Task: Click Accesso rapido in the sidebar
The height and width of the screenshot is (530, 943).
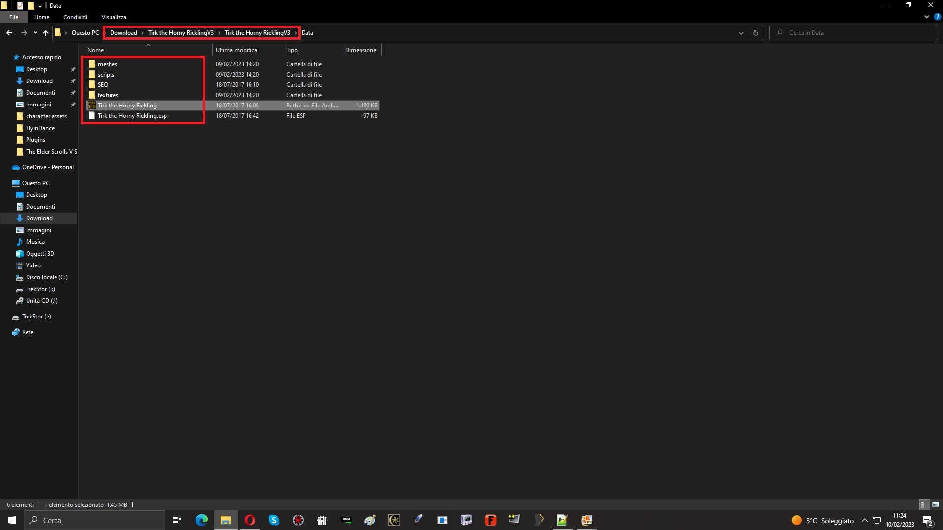Action: (41, 57)
